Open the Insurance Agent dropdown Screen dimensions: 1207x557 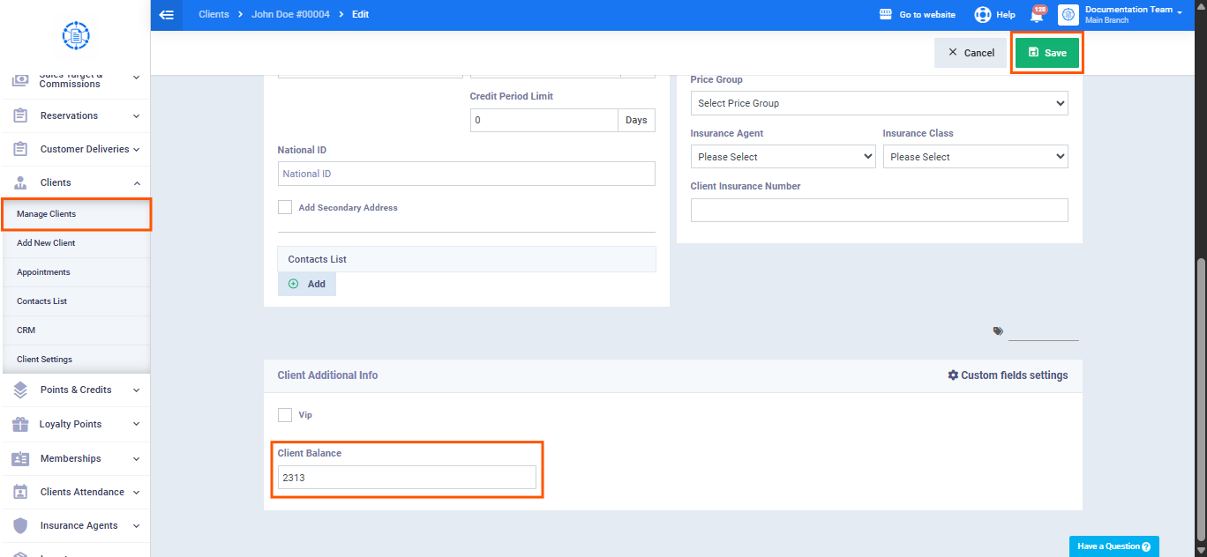point(783,157)
